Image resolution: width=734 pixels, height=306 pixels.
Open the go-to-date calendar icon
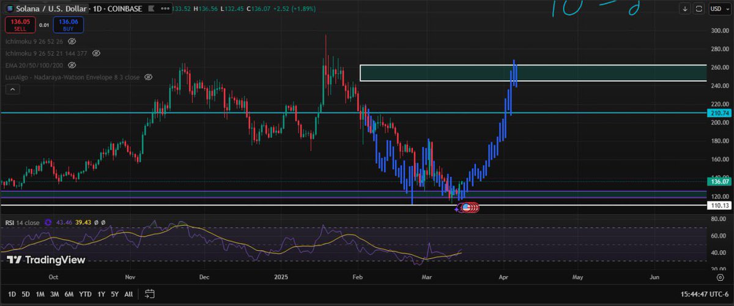(150, 294)
